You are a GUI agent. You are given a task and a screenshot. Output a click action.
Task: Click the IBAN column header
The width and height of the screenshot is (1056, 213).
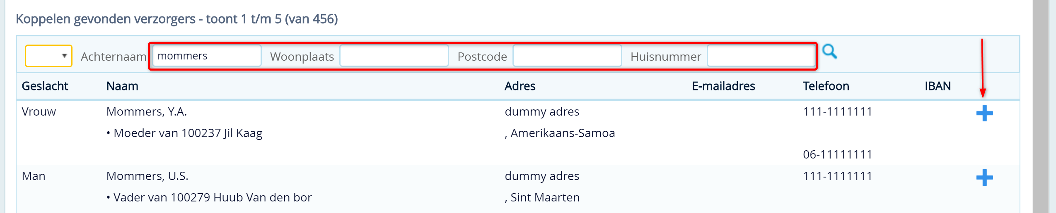click(x=938, y=86)
